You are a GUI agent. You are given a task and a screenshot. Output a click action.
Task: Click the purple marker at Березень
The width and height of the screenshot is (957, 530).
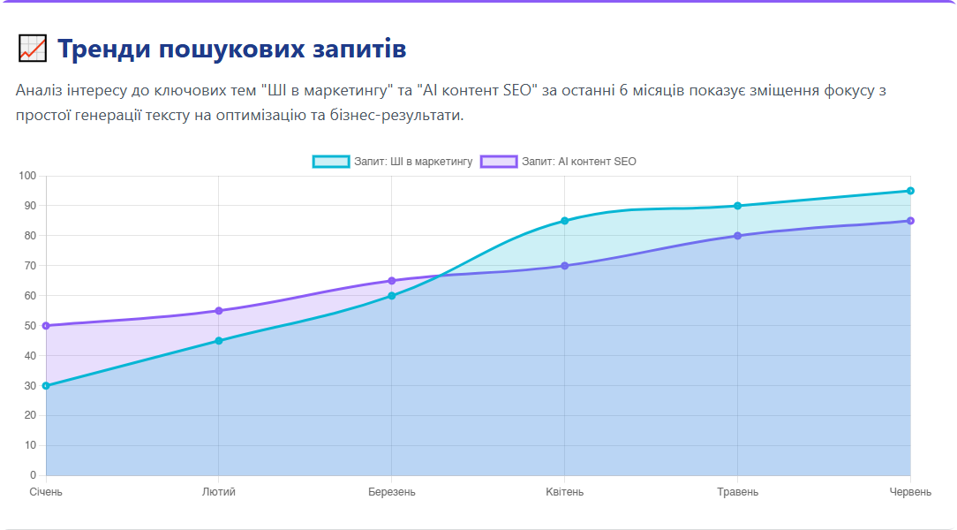coord(392,280)
